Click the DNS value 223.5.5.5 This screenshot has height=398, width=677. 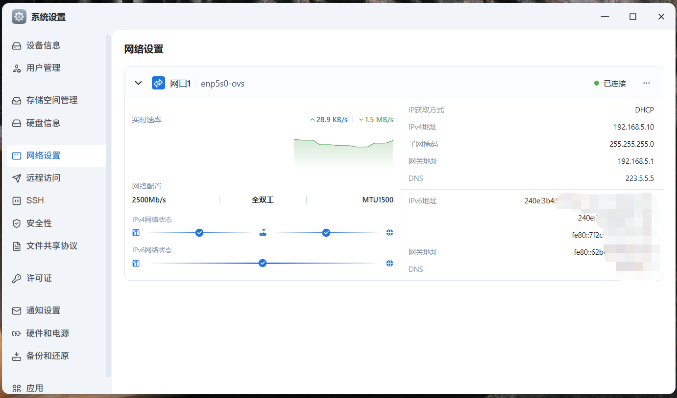pyautogui.click(x=640, y=178)
